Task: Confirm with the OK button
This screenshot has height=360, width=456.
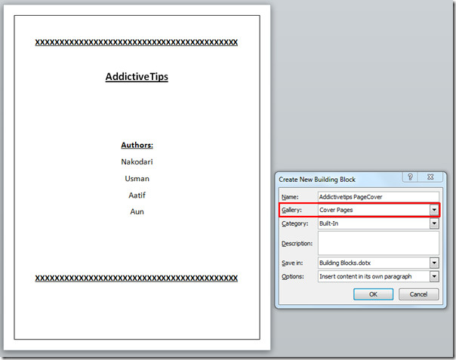Action: coord(373,294)
